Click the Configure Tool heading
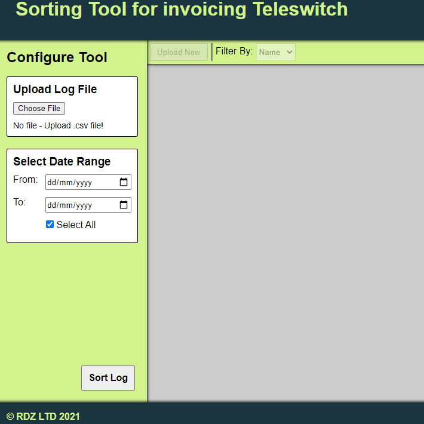Viewport: 424px width, 424px height. coord(57,57)
